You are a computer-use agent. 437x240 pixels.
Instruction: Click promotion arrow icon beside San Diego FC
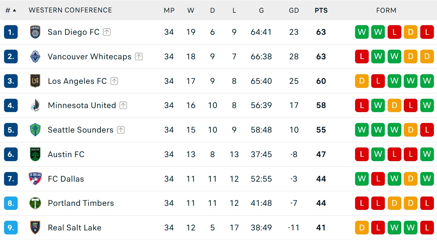coord(107,32)
